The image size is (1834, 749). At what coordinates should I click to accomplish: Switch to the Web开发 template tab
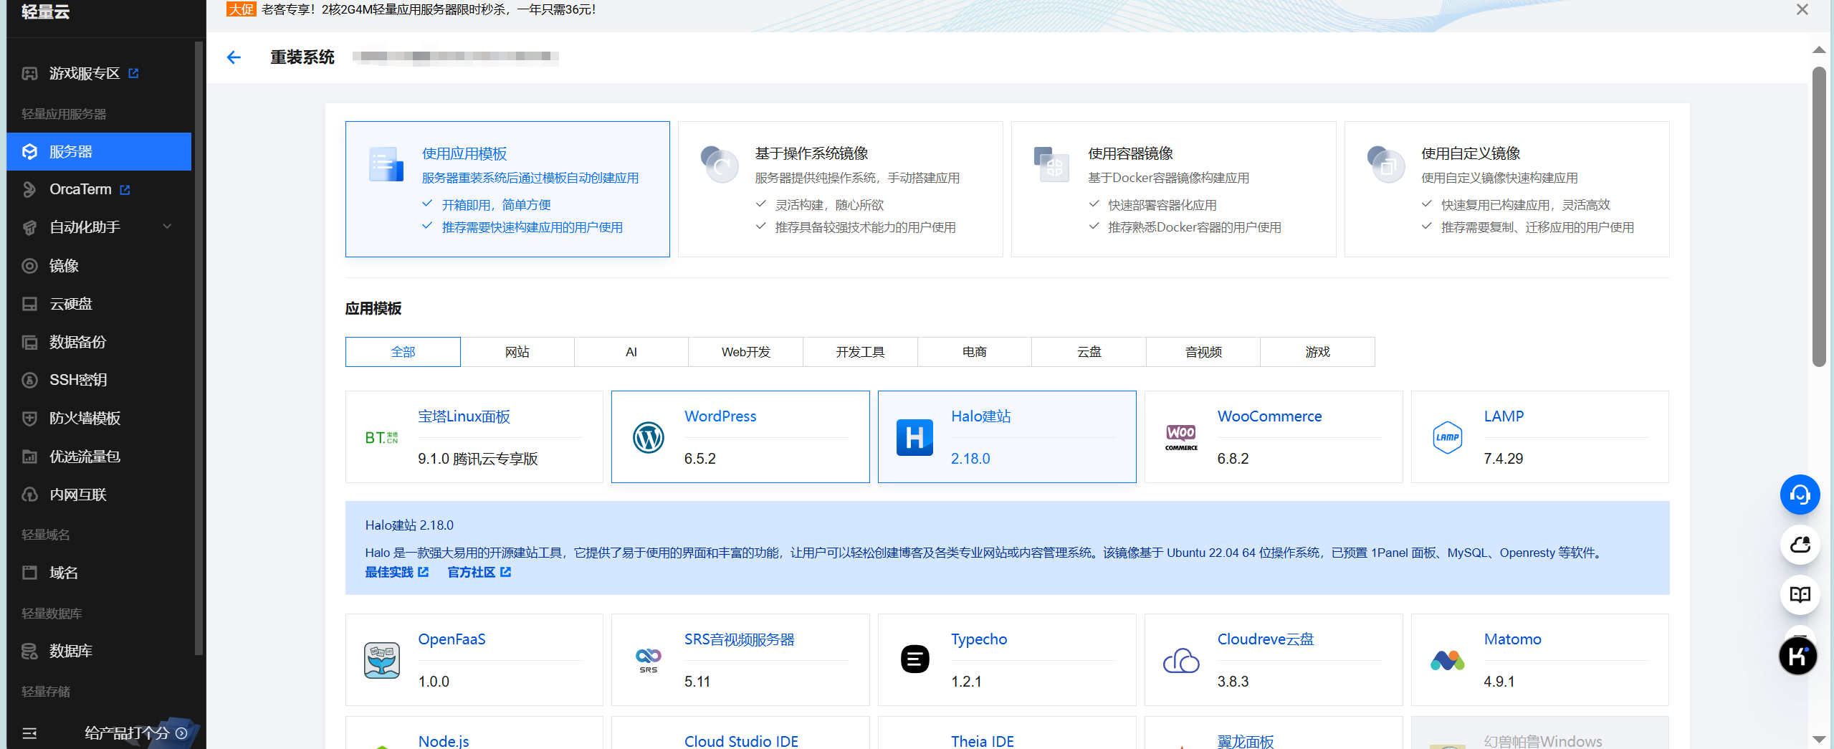[x=745, y=352]
